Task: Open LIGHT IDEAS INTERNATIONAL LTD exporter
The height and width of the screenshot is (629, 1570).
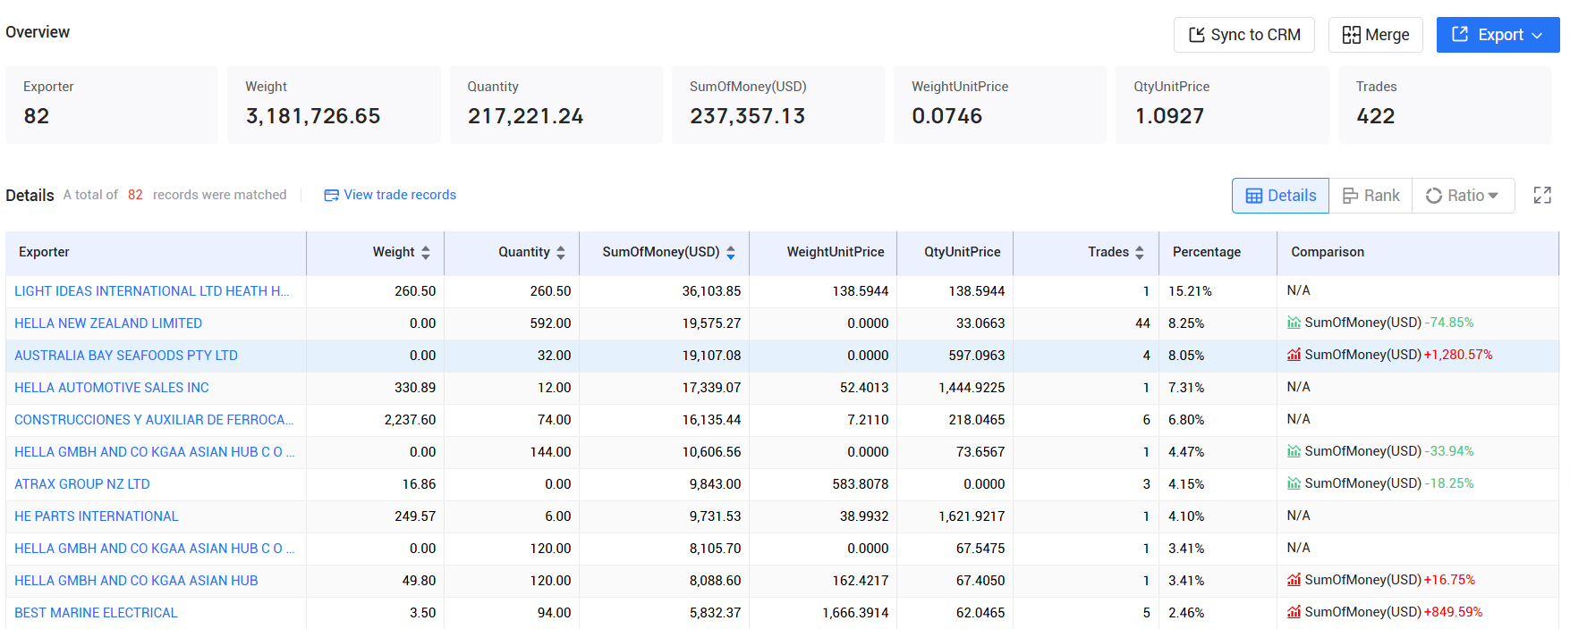Action: pyautogui.click(x=151, y=291)
